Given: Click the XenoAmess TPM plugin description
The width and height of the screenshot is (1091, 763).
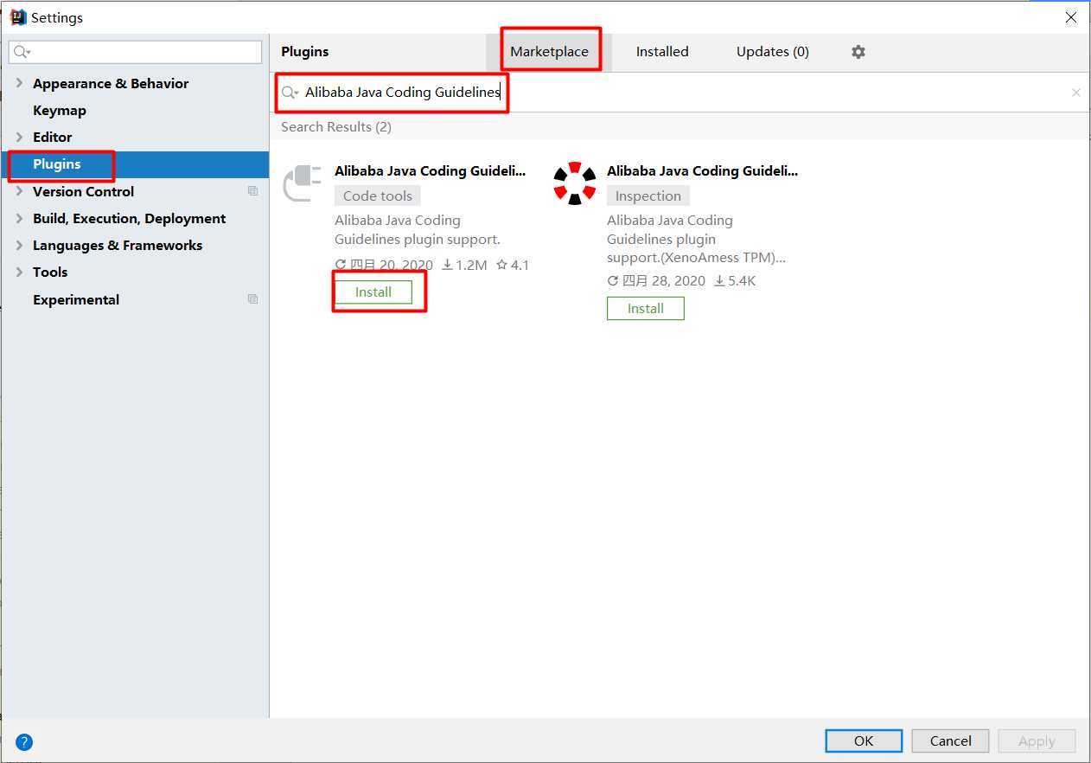Looking at the screenshot, I should click(x=696, y=239).
